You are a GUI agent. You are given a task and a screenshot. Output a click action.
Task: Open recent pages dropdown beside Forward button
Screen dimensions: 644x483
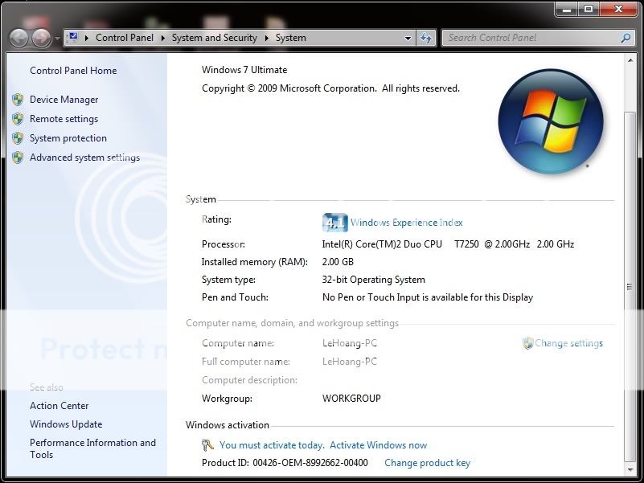point(57,39)
